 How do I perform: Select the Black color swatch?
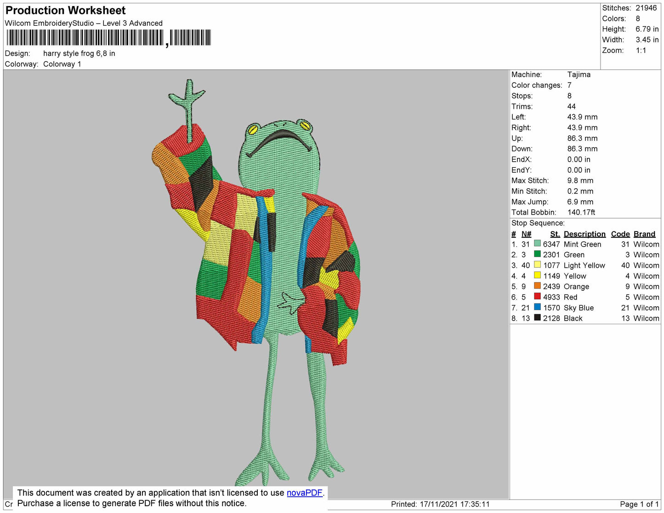click(537, 317)
